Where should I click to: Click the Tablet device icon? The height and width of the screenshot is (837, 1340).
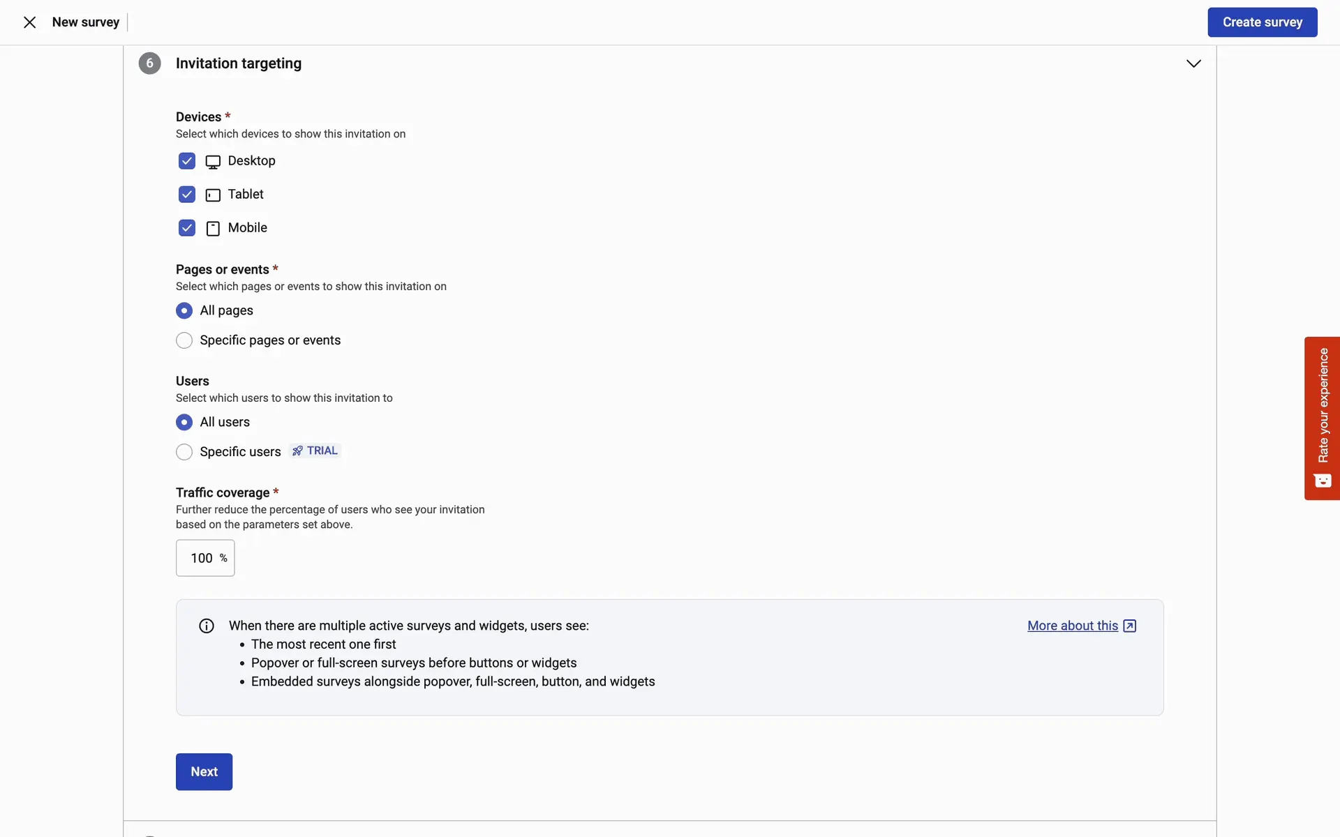213,195
